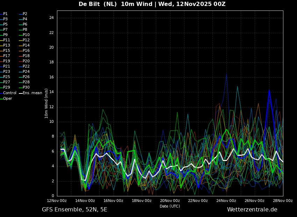The width and height of the screenshot is (297, 217).
Task: Select the P25 legend entry
Action: tap(6, 77)
